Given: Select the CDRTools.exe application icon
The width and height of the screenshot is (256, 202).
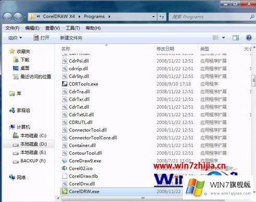Looking at the screenshot, I should 65,84.
